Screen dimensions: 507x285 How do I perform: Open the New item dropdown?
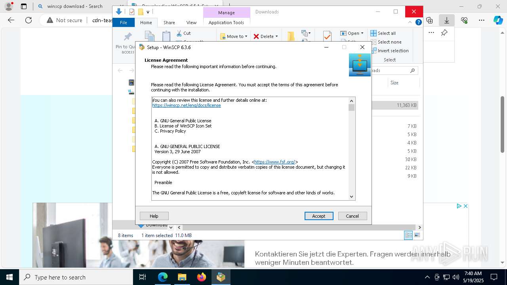tap(306, 33)
